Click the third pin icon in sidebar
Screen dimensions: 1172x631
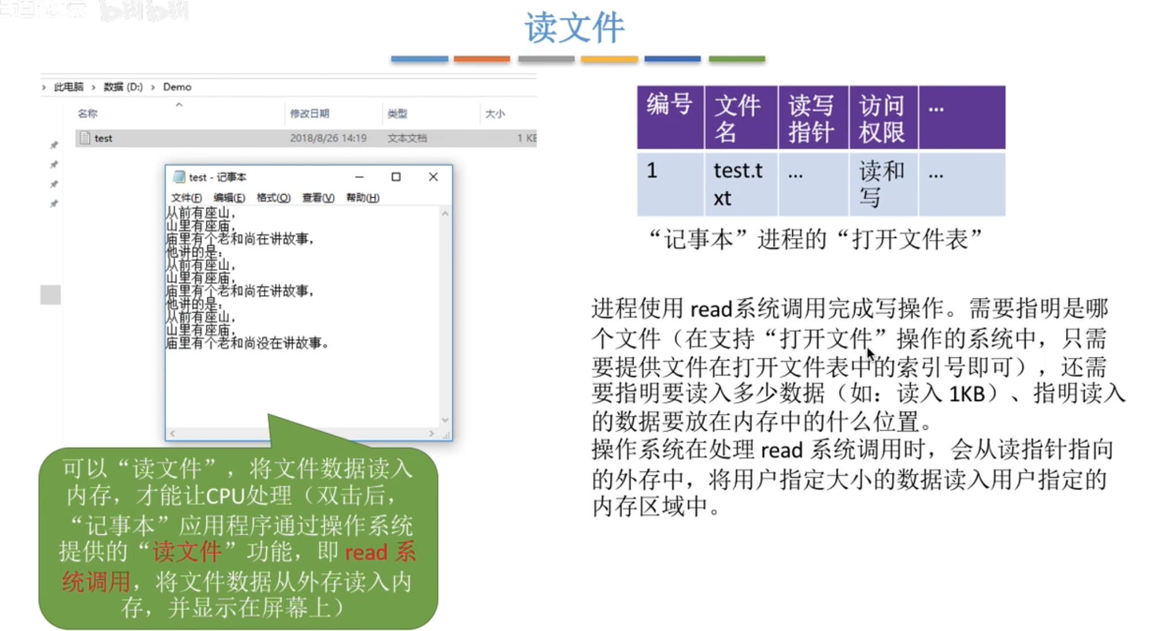tap(54, 184)
